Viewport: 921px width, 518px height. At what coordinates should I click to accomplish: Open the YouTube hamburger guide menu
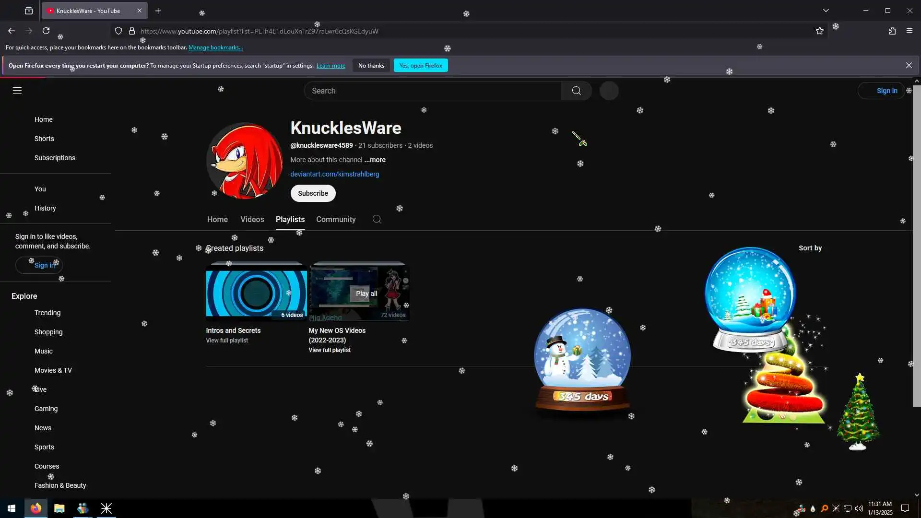pos(17,91)
